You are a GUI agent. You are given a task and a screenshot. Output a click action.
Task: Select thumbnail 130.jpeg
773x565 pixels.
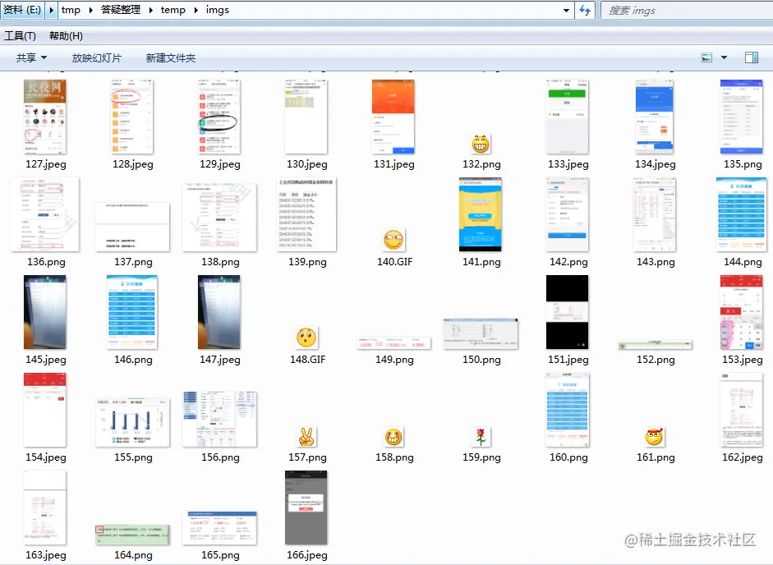[306, 117]
